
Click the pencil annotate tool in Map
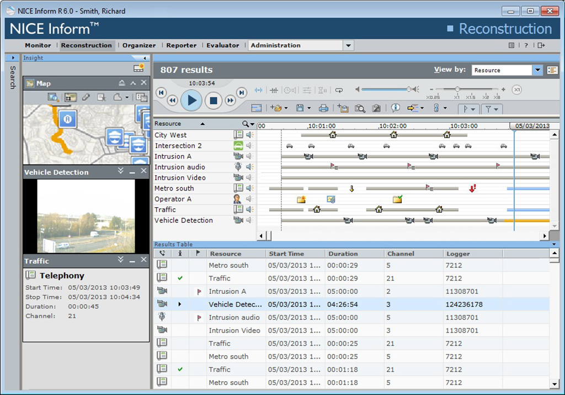click(x=86, y=97)
